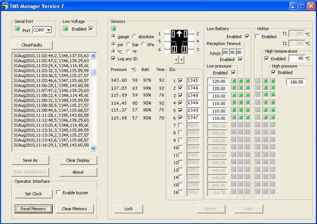317x224 pixels.
Task: Click High temperature indicator for sensor 4
Action: (265, 102)
